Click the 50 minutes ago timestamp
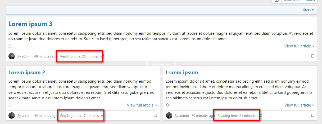Screen dimensions: 322x124 (203, 116)
